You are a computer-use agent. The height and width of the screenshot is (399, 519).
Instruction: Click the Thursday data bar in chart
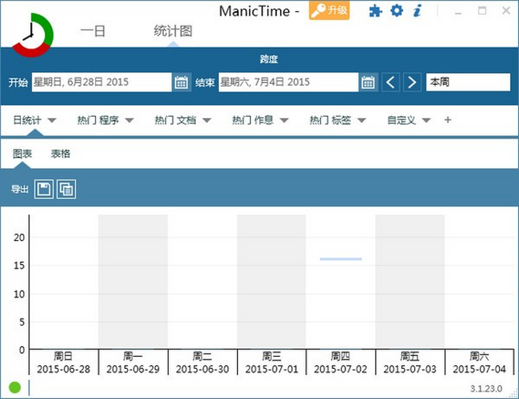point(341,259)
